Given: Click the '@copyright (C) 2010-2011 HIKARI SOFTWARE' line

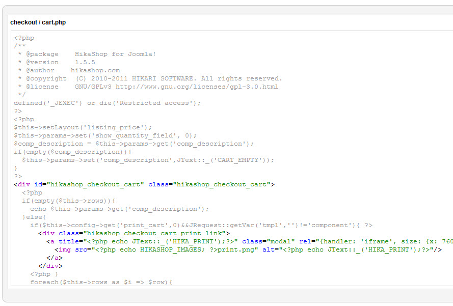Looking at the screenshot, I should [150, 78].
